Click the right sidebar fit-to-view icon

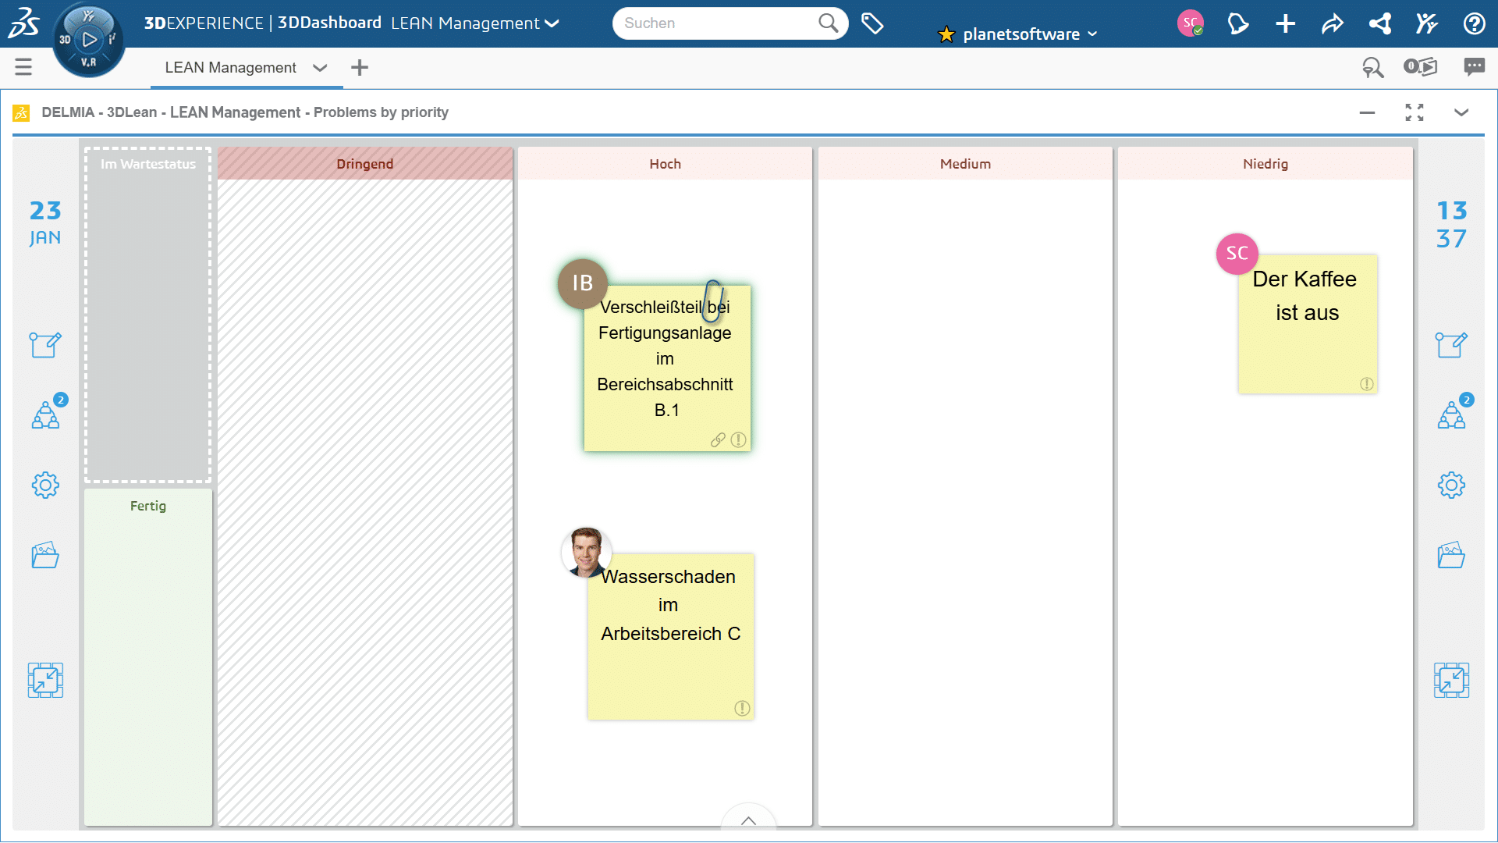pyautogui.click(x=1451, y=680)
